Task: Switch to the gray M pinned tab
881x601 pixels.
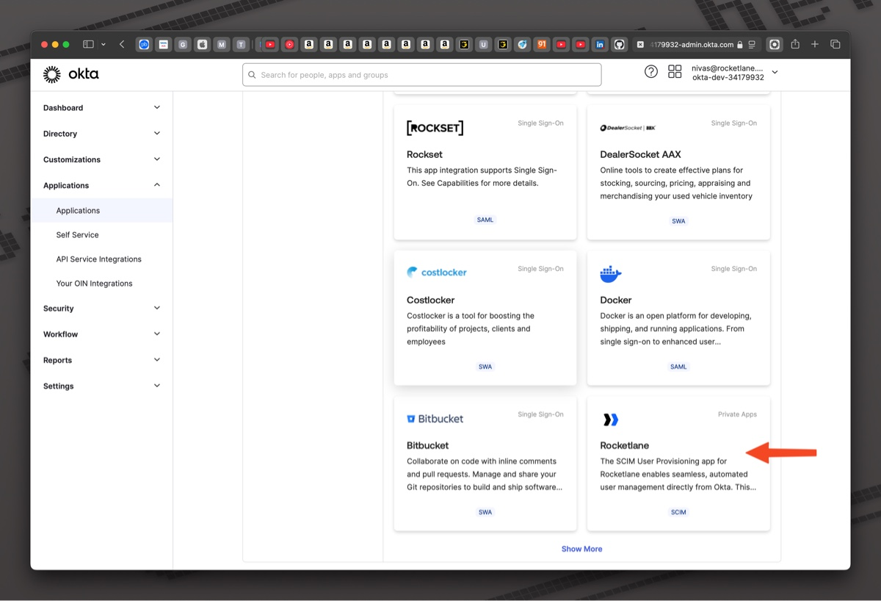Action: (222, 45)
